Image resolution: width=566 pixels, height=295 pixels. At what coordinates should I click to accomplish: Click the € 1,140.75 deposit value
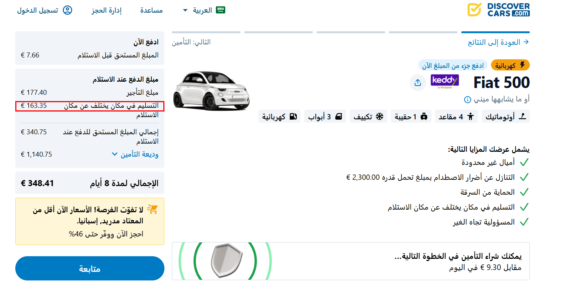click(x=37, y=154)
